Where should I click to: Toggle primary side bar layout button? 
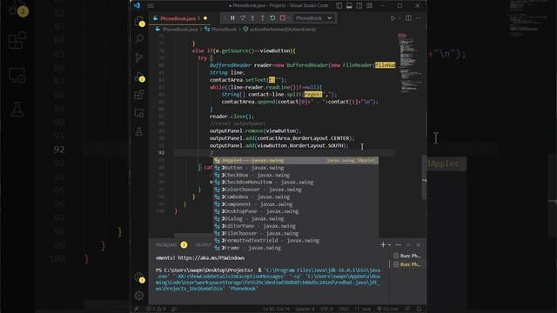[x=339, y=6]
